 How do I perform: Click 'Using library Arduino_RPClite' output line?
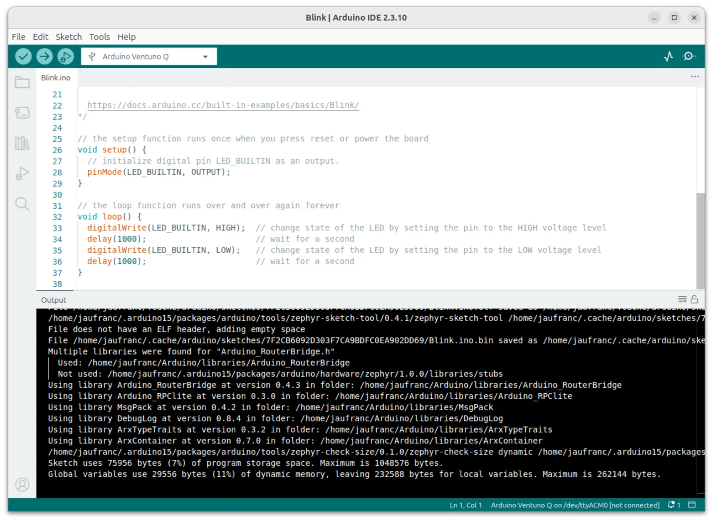tap(310, 396)
